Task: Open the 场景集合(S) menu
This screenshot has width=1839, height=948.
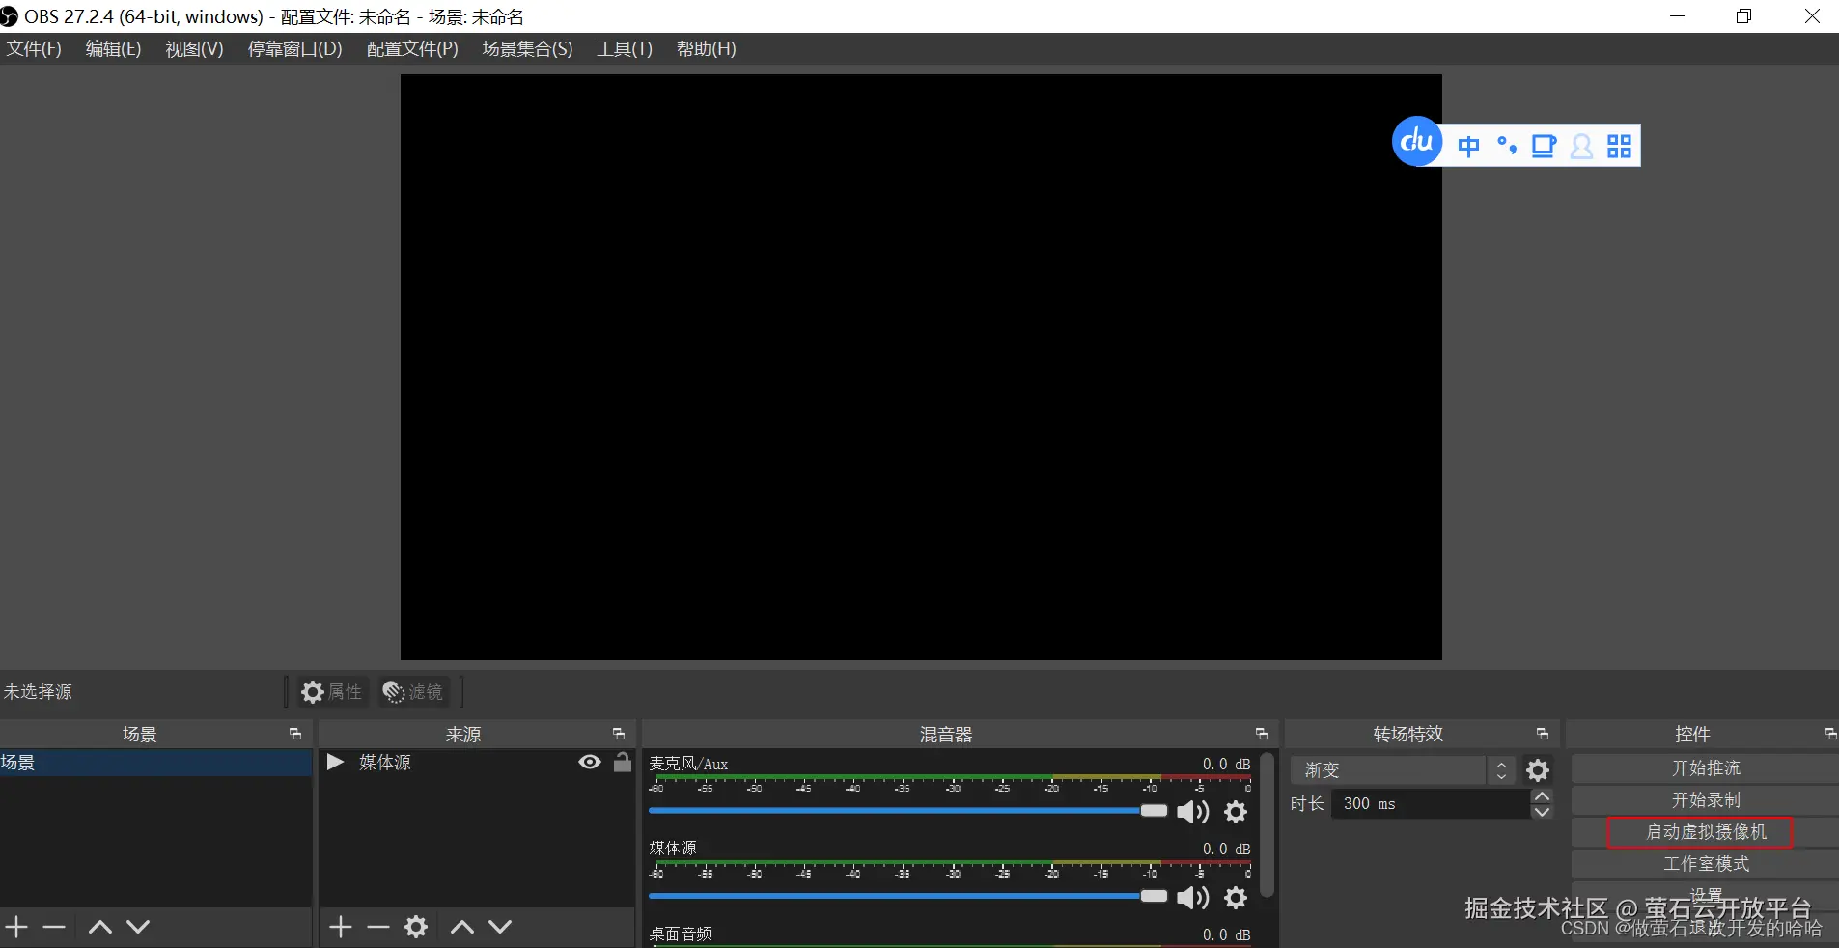Action: click(x=527, y=49)
